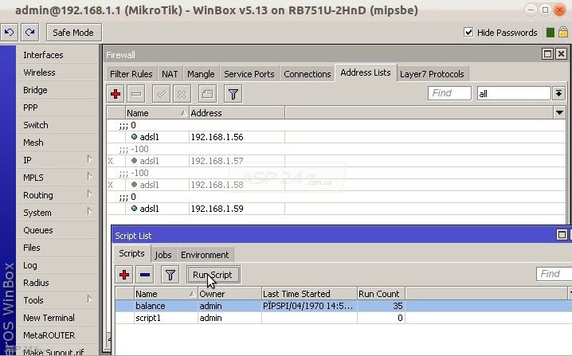Click the Script List filter funnel icon

(170, 275)
